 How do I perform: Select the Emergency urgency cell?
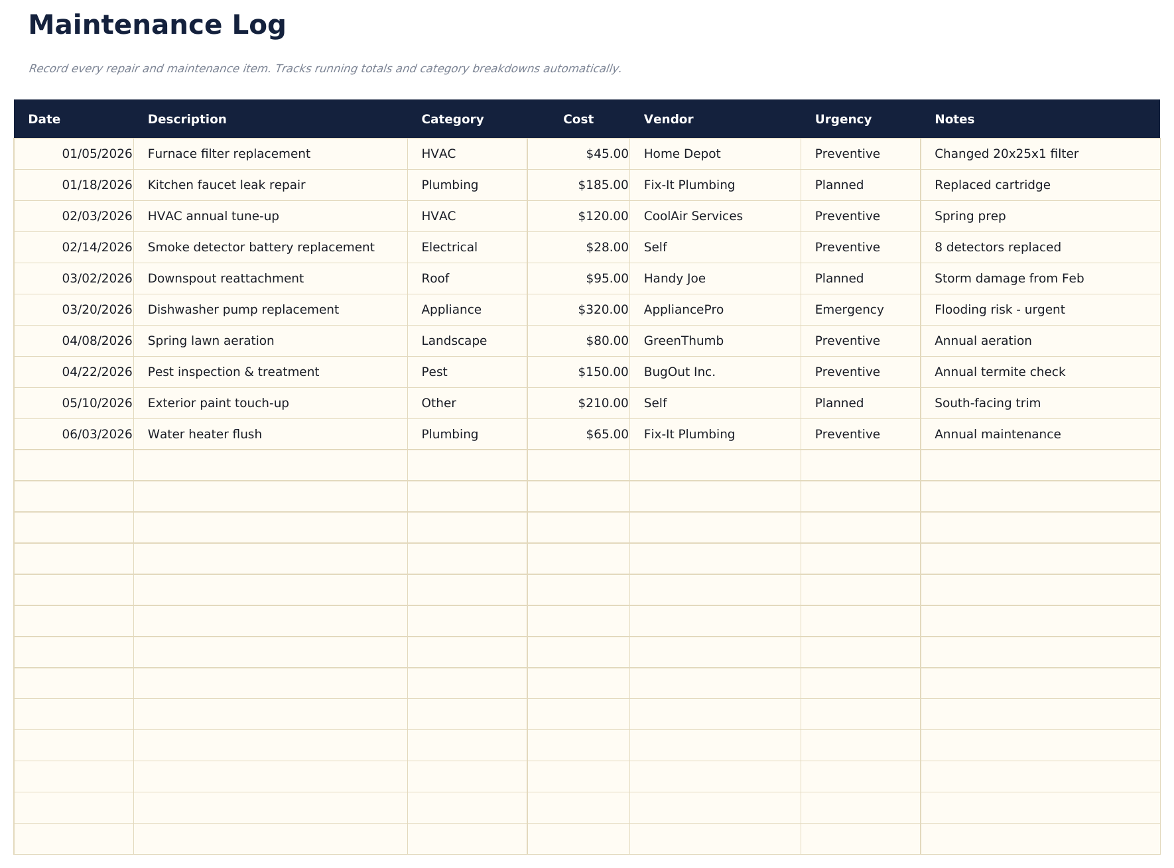click(x=848, y=309)
